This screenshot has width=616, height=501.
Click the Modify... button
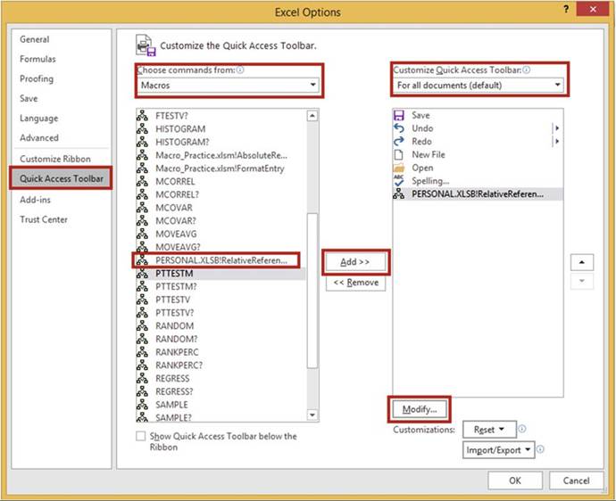coord(419,409)
